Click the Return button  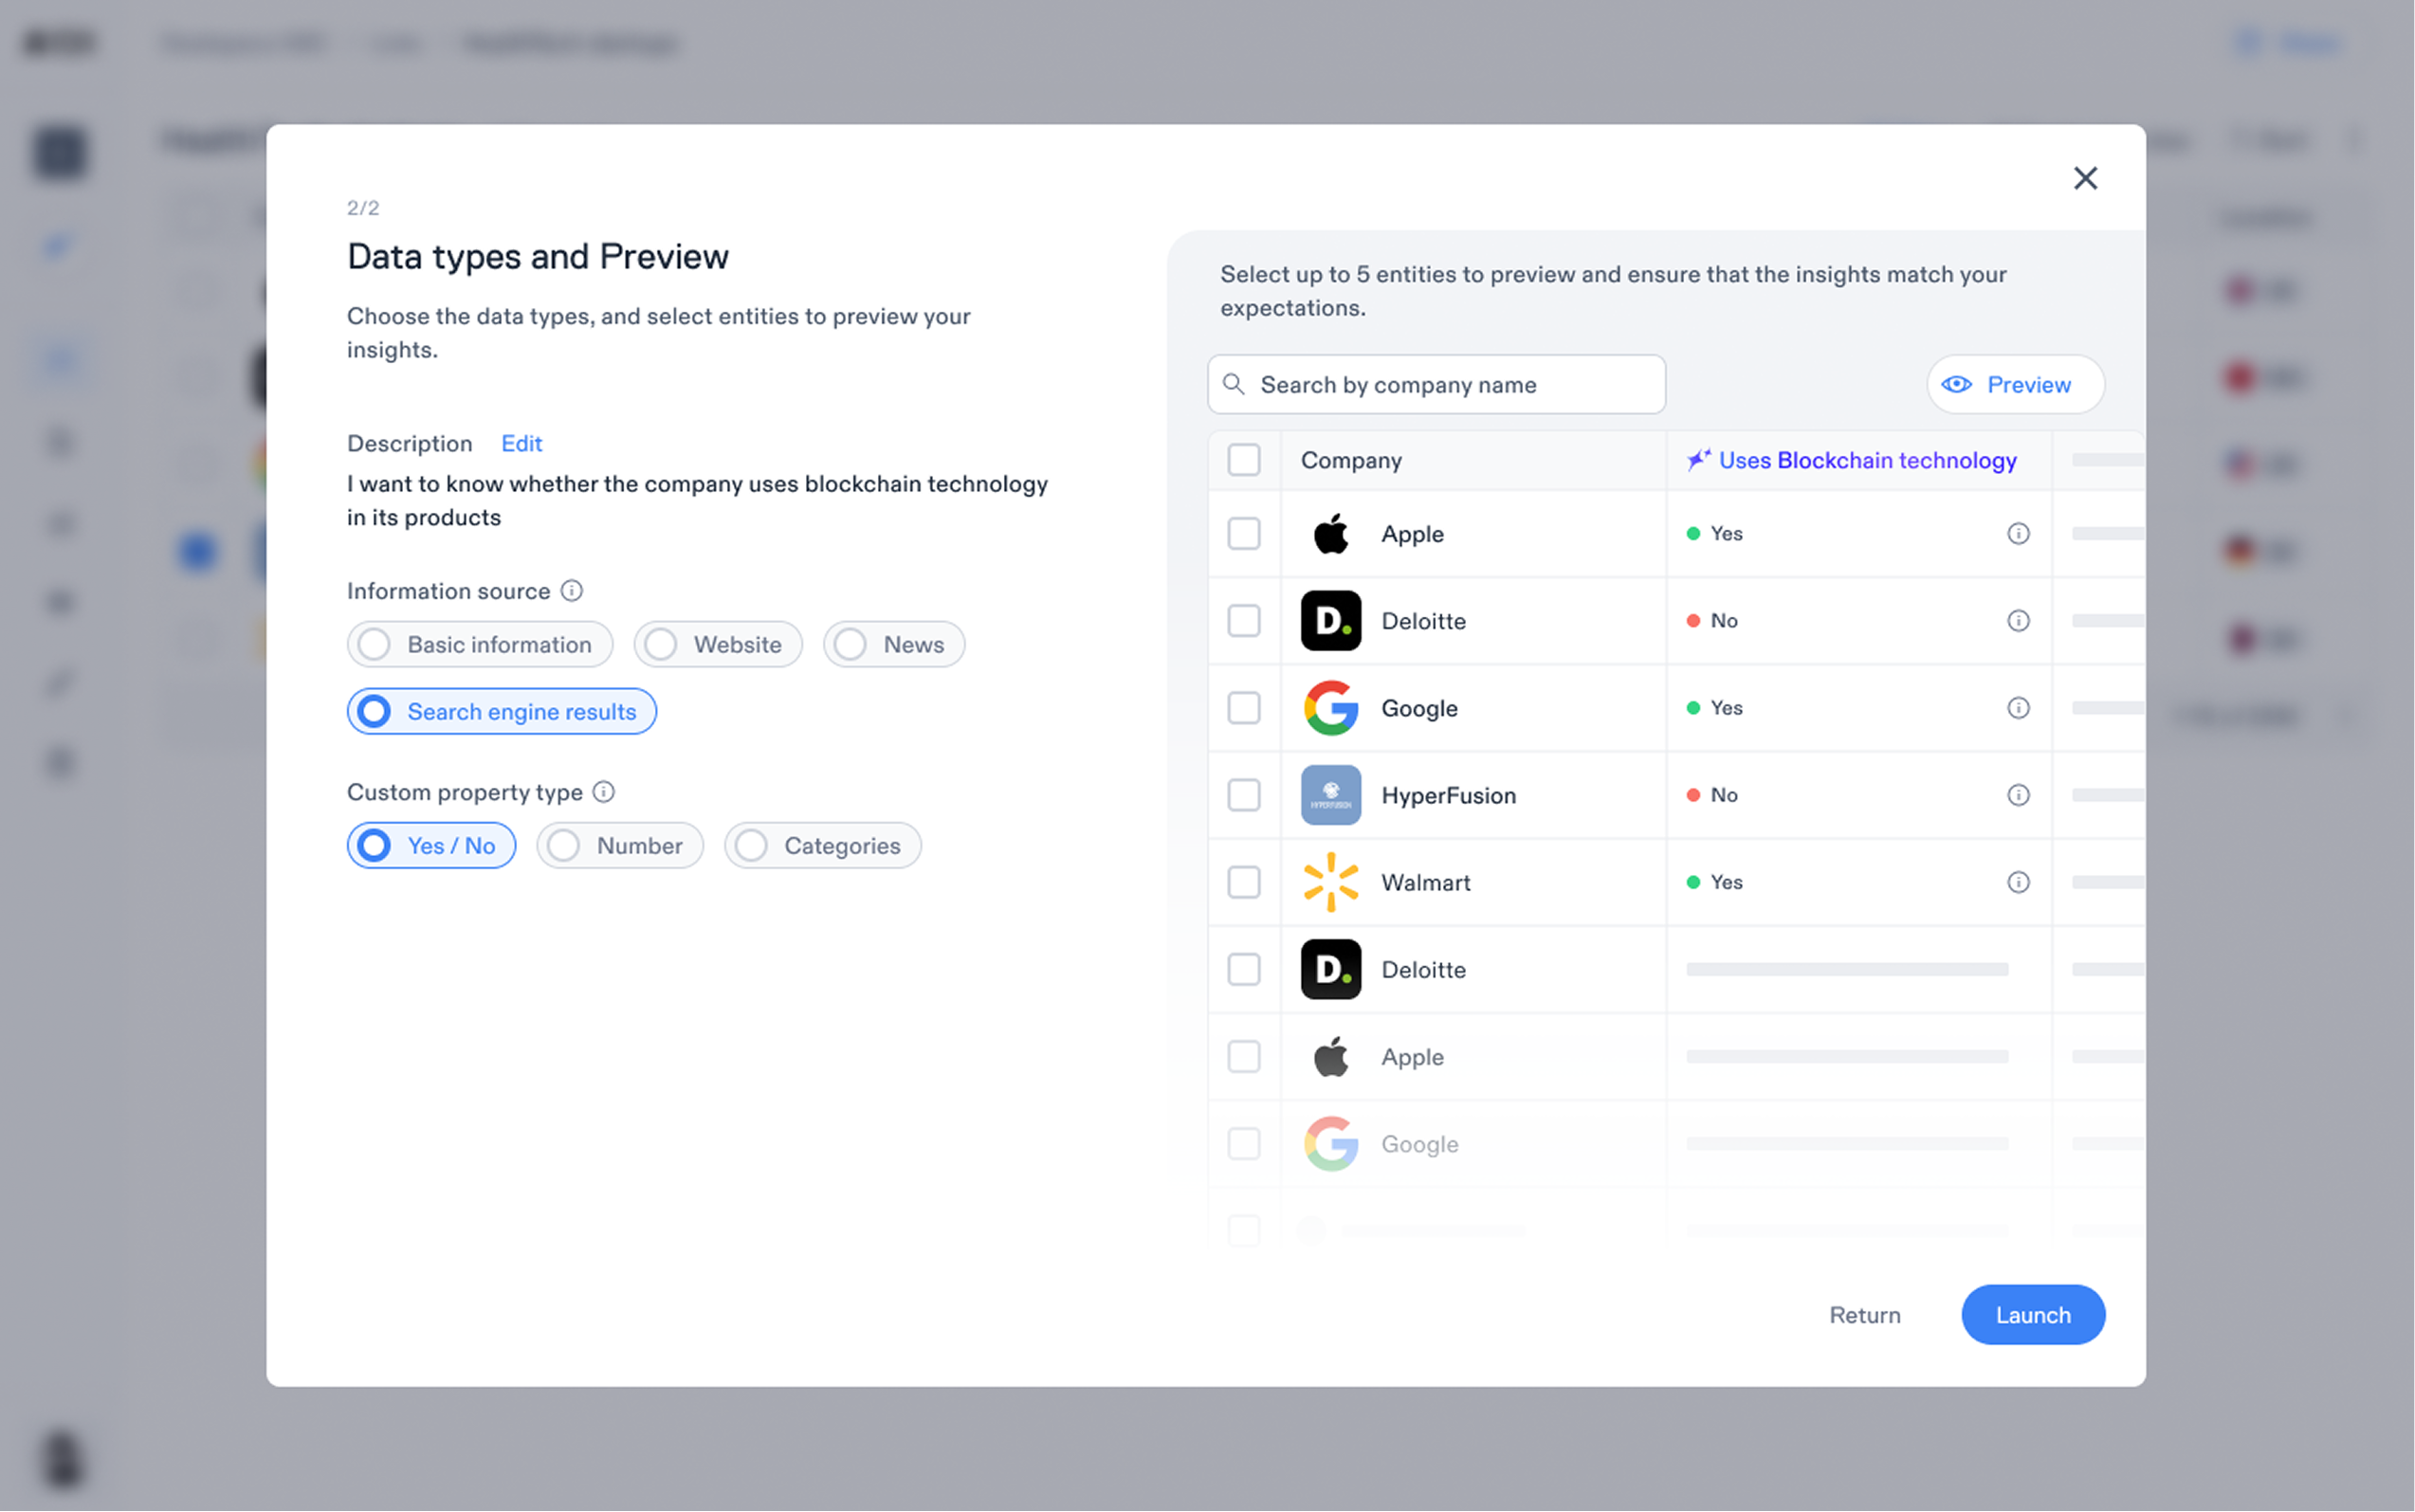(1864, 1314)
